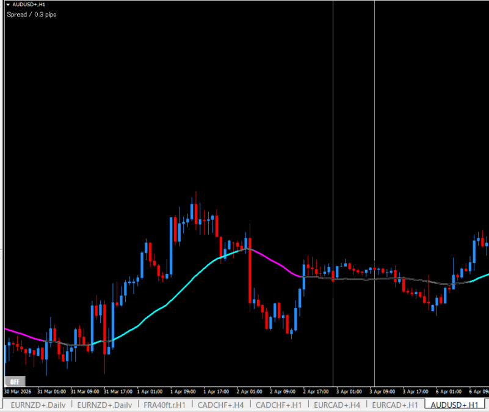Select the second EURNZD+.Daily chart tab
Image resolution: width=489 pixels, height=412 pixels.
pos(104,405)
